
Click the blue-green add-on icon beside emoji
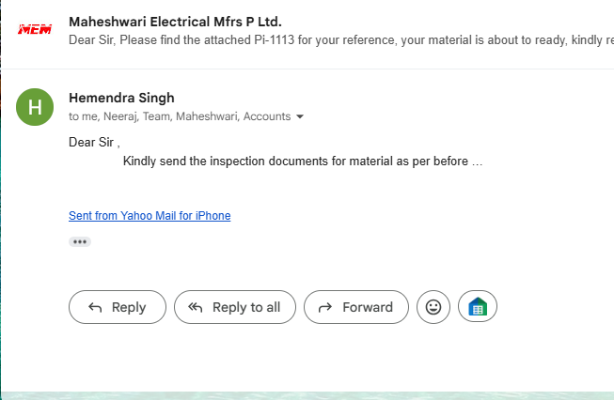478,307
